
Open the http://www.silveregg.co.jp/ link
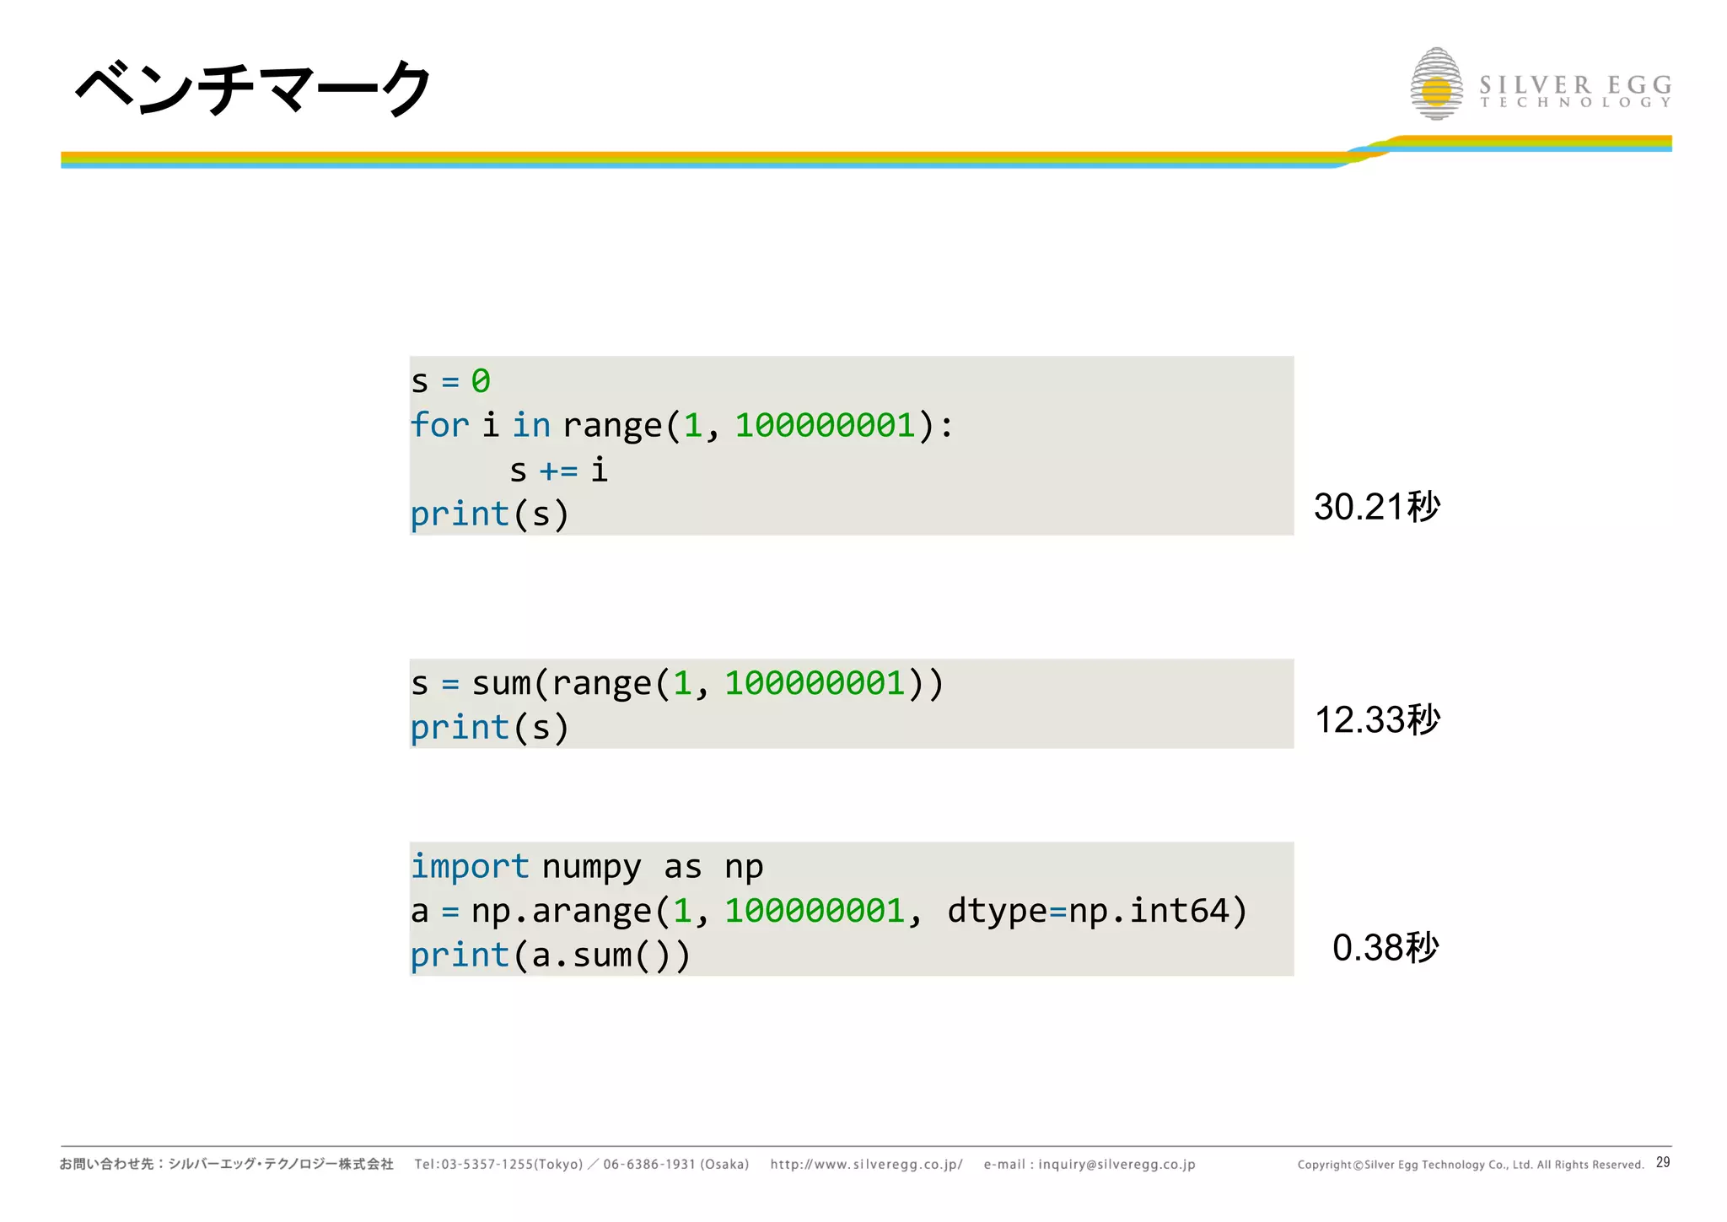tap(866, 1164)
